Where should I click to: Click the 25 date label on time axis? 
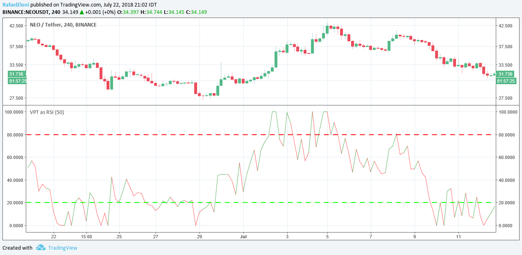point(119,236)
